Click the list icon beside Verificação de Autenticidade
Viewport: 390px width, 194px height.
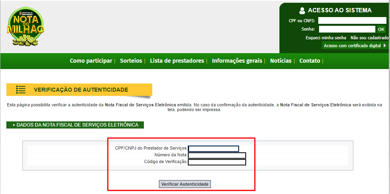pyautogui.click(x=21, y=90)
